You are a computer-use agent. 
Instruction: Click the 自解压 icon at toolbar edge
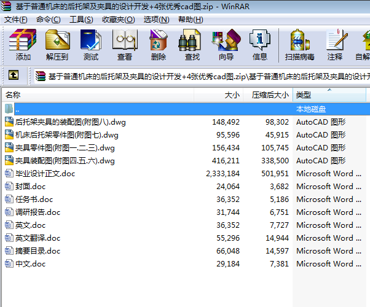(x=366, y=41)
